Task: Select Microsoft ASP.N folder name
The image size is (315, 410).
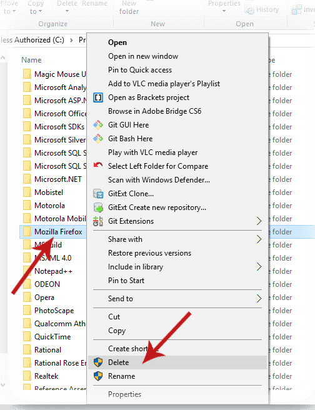Action: click(x=60, y=101)
